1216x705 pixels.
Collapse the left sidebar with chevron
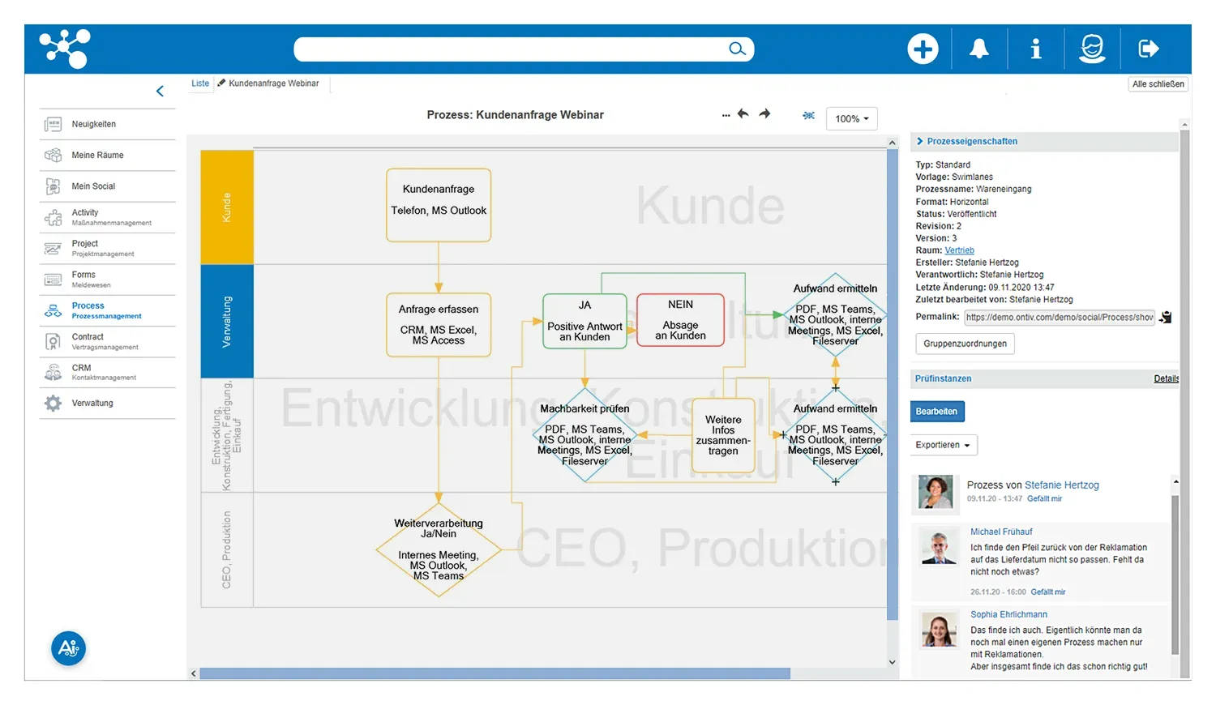160,91
